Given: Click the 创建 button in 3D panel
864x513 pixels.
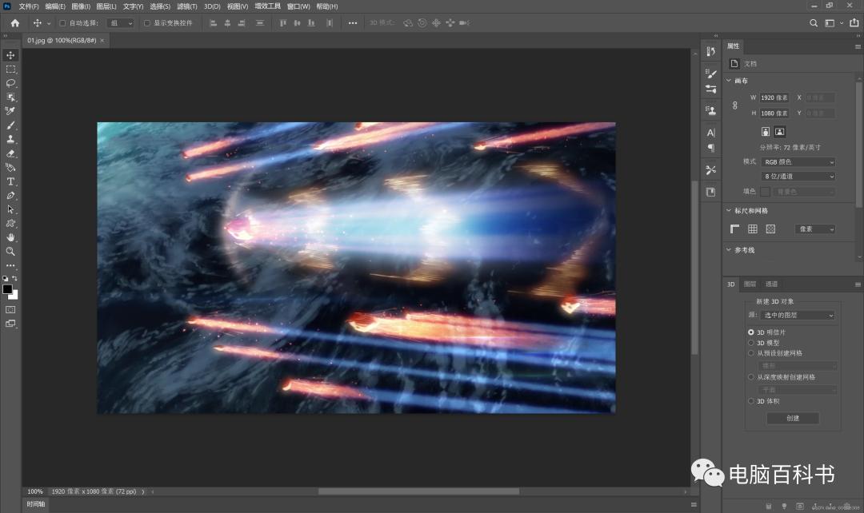Looking at the screenshot, I should (792, 418).
